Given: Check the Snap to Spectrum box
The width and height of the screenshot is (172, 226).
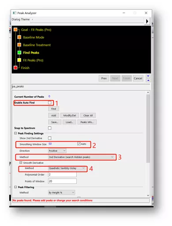Looking at the screenshot, I should tap(50, 128).
